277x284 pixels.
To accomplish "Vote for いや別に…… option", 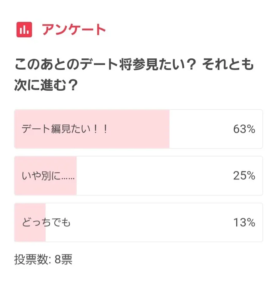I will click(x=138, y=176).
